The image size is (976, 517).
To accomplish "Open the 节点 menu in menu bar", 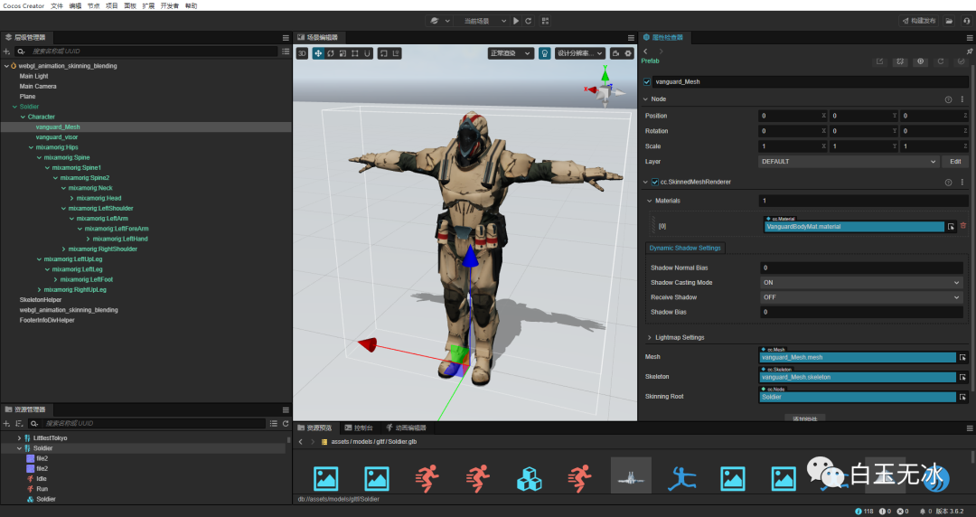I will [x=94, y=5].
